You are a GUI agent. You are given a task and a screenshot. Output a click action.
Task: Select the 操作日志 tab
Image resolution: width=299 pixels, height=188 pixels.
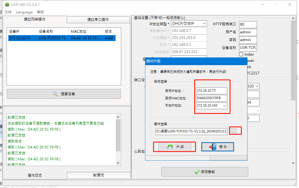pos(35,175)
